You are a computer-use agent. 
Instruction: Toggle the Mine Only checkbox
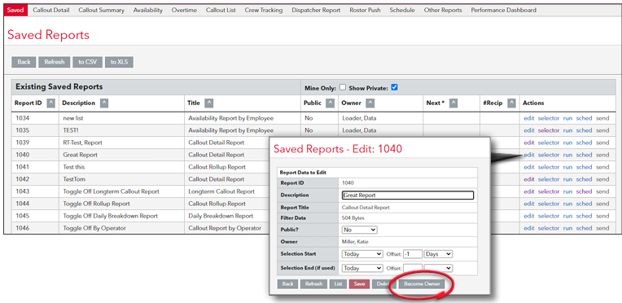[x=343, y=87]
